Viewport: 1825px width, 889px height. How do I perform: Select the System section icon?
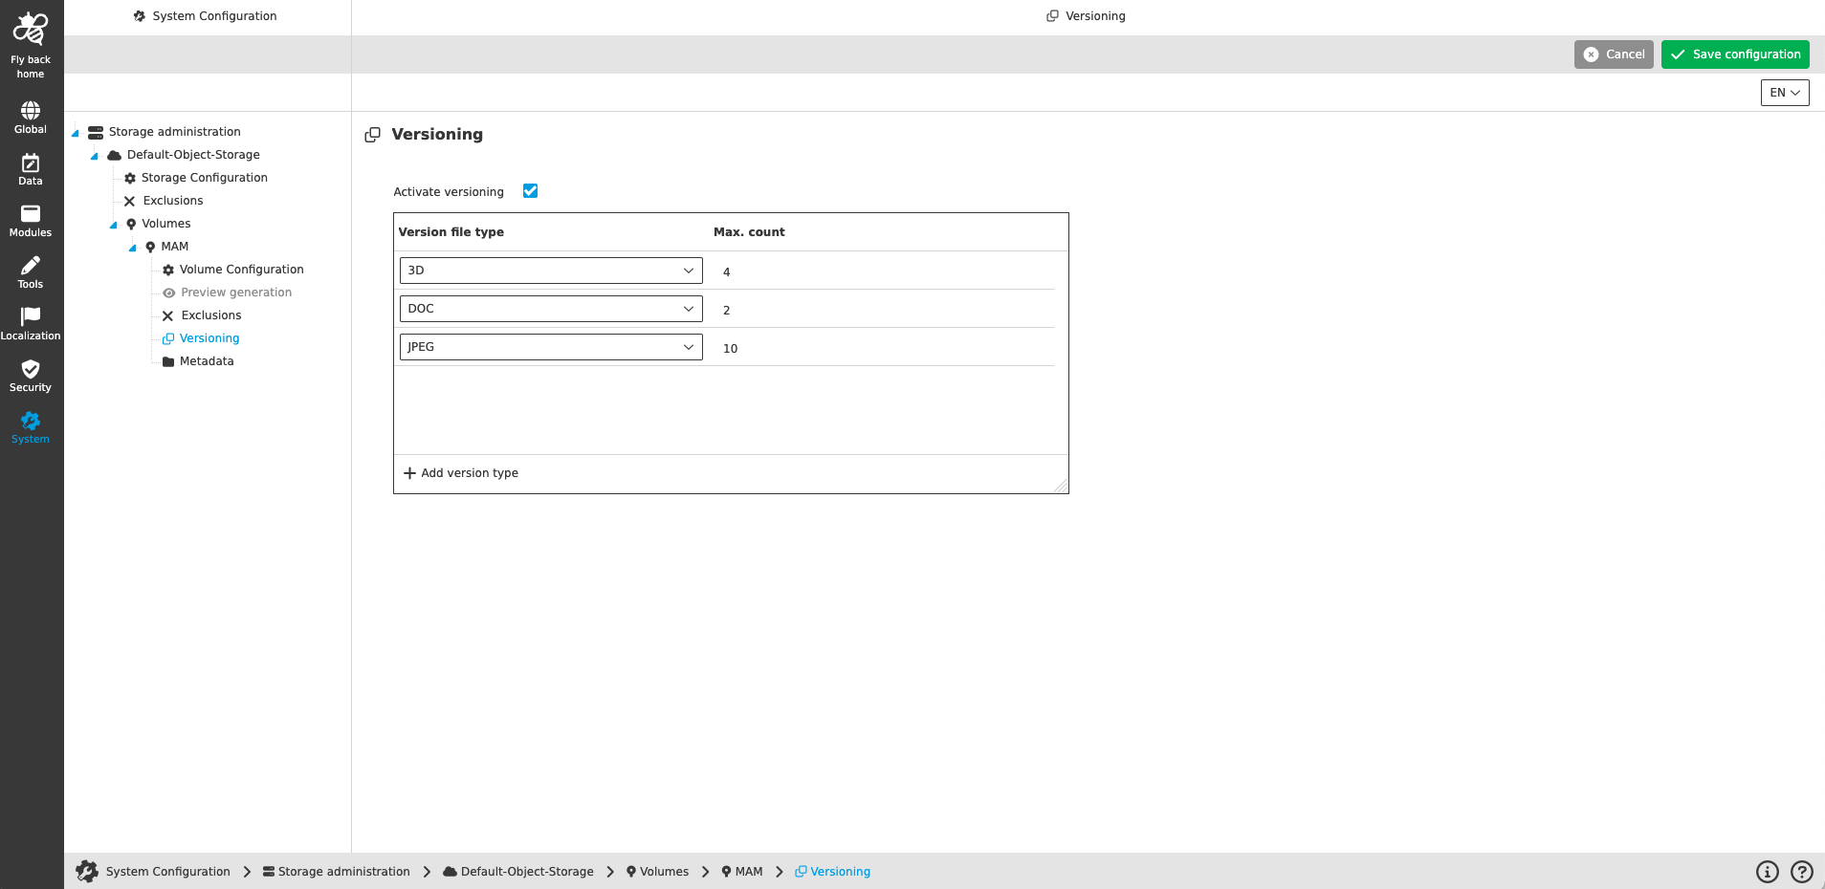pos(30,423)
